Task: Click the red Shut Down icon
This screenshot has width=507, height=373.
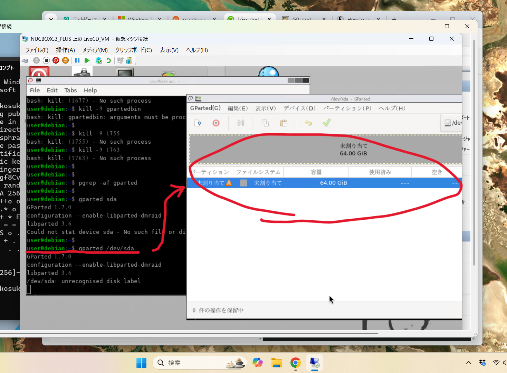Action: (56, 60)
